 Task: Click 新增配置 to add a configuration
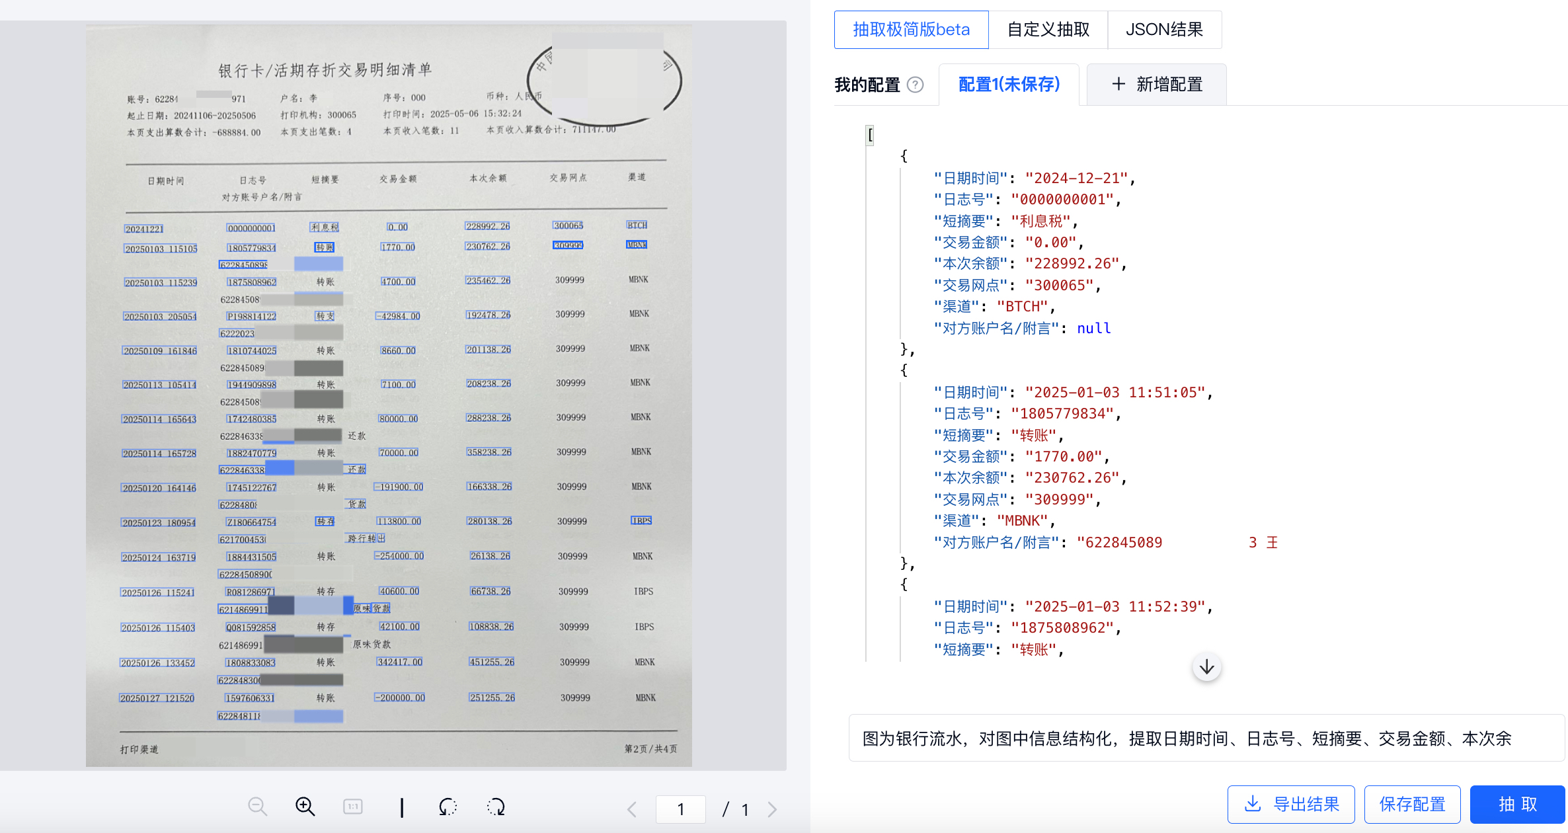tap(1157, 85)
